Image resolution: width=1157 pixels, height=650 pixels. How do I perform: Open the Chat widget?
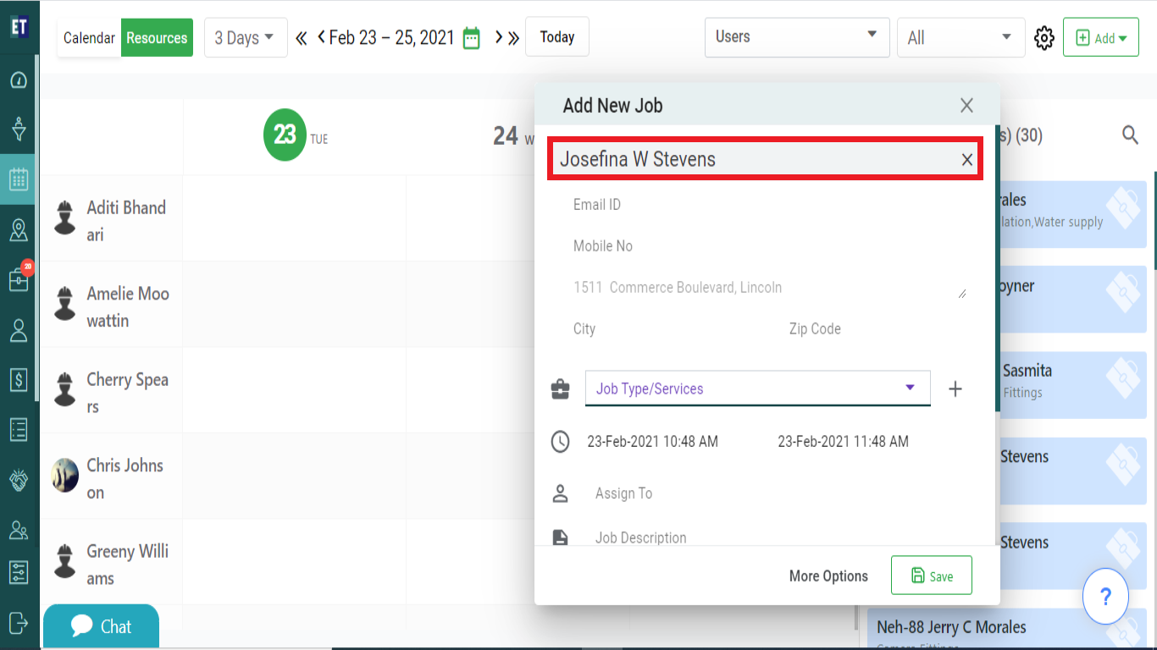(101, 626)
